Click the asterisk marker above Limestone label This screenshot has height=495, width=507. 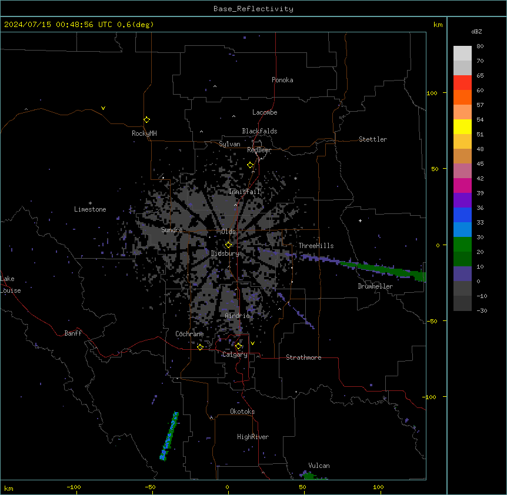[x=90, y=203]
